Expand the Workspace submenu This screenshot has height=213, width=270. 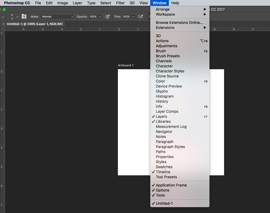(180, 14)
